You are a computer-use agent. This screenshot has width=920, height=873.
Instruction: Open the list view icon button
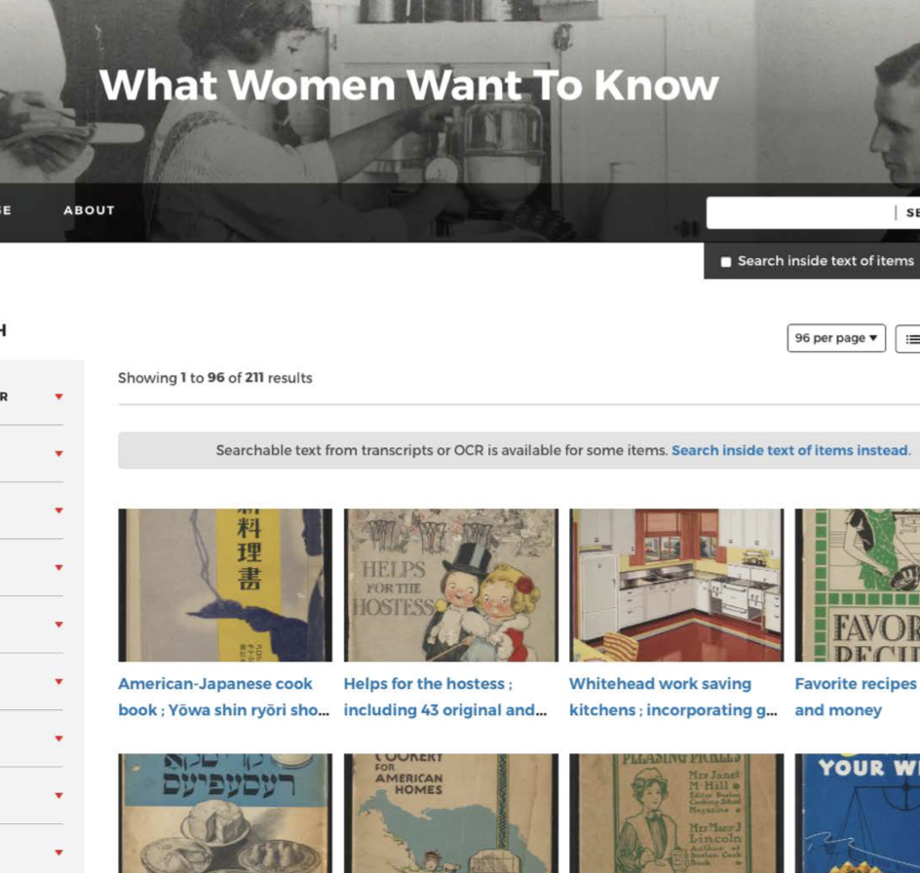coord(908,338)
